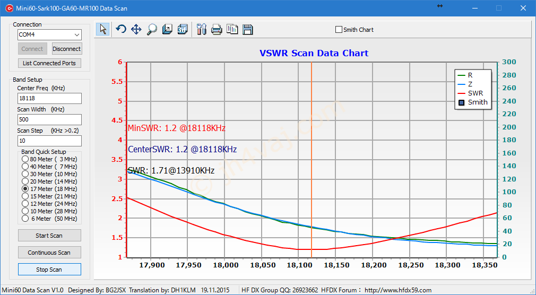The height and width of the screenshot is (295, 536).
Task: Click the CenterSWR: 1.2 @18118KHz label
Action: (x=182, y=150)
